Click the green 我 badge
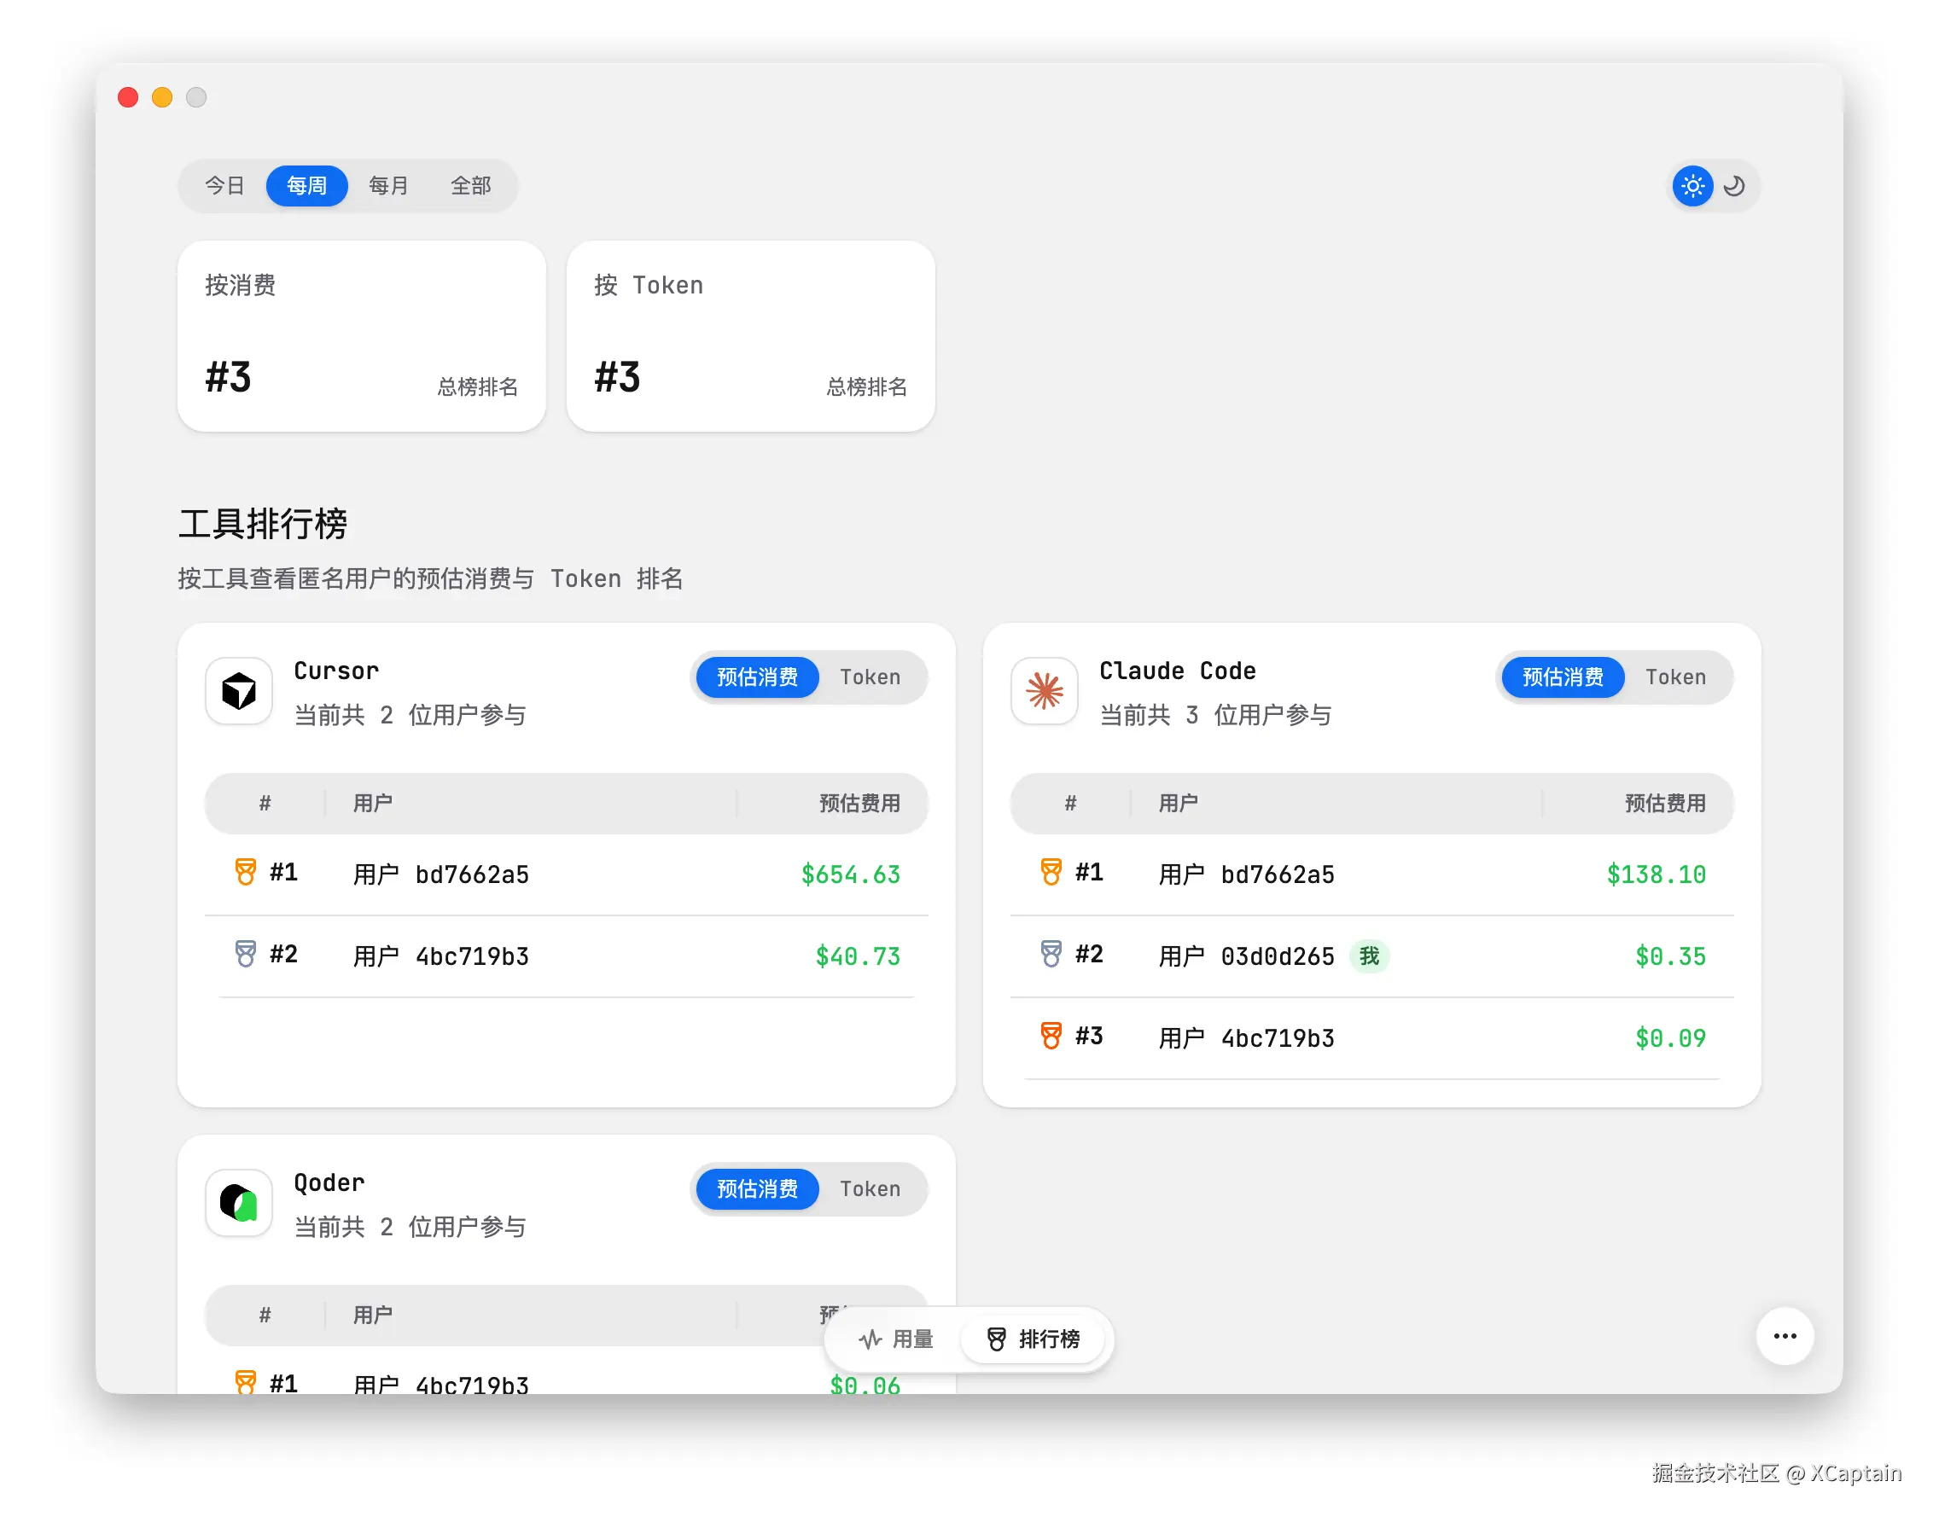This screenshot has height=1522, width=1939. click(1370, 956)
